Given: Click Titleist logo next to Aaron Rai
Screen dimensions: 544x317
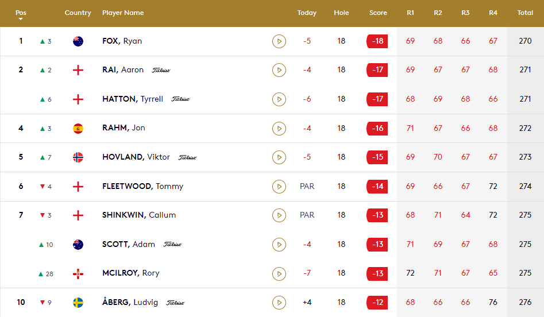Looking at the screenshot, I should 161,70.
